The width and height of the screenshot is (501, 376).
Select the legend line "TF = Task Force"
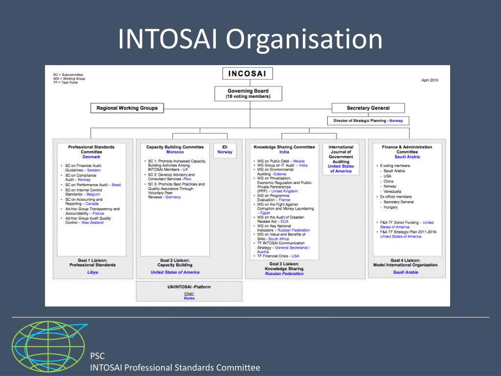tap(66, 82)
